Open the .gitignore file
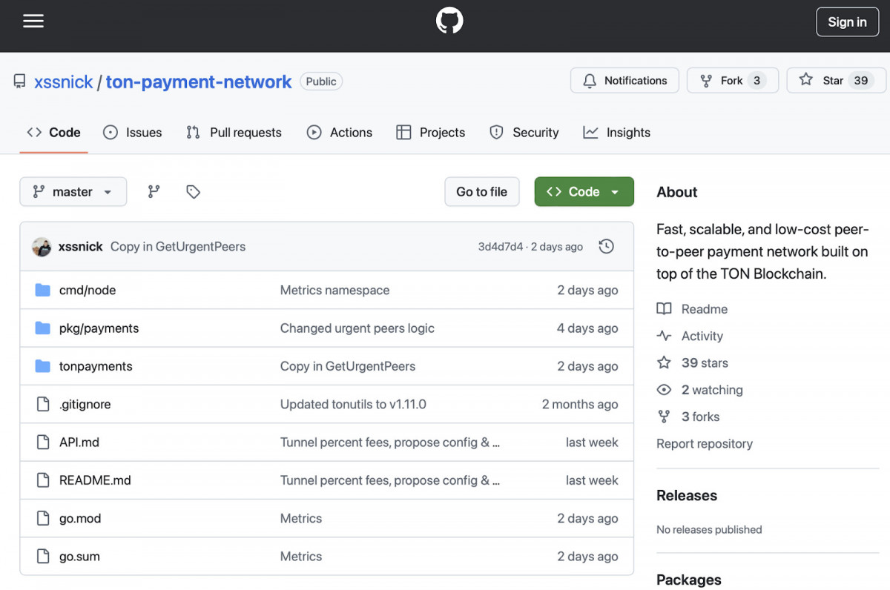The height and width of the screenshot is (590, 890). (x=85, y=405)
